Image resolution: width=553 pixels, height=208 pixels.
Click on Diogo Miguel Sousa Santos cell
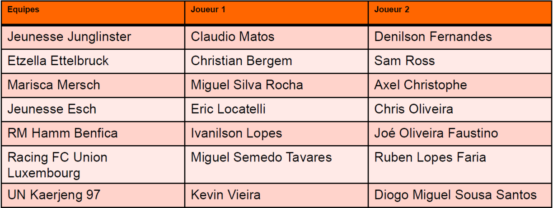455,195
